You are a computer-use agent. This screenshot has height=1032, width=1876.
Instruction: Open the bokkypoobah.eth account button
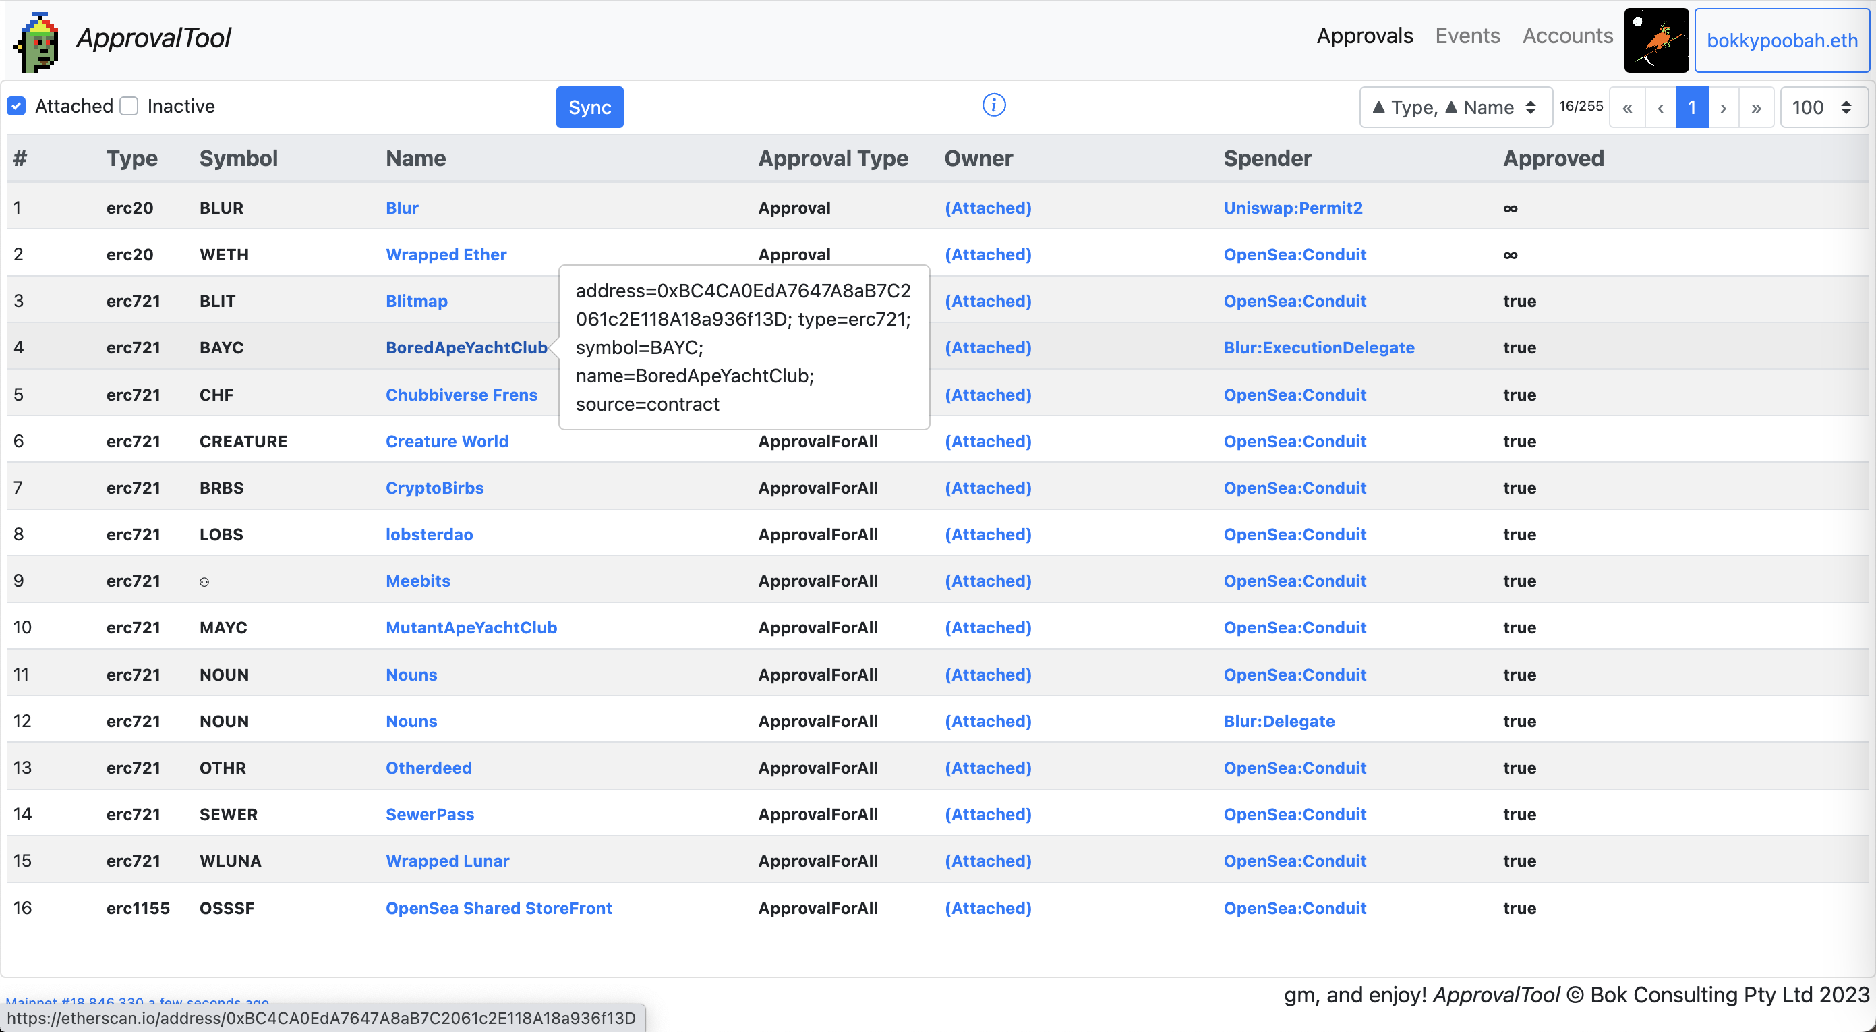(1782, 40)
